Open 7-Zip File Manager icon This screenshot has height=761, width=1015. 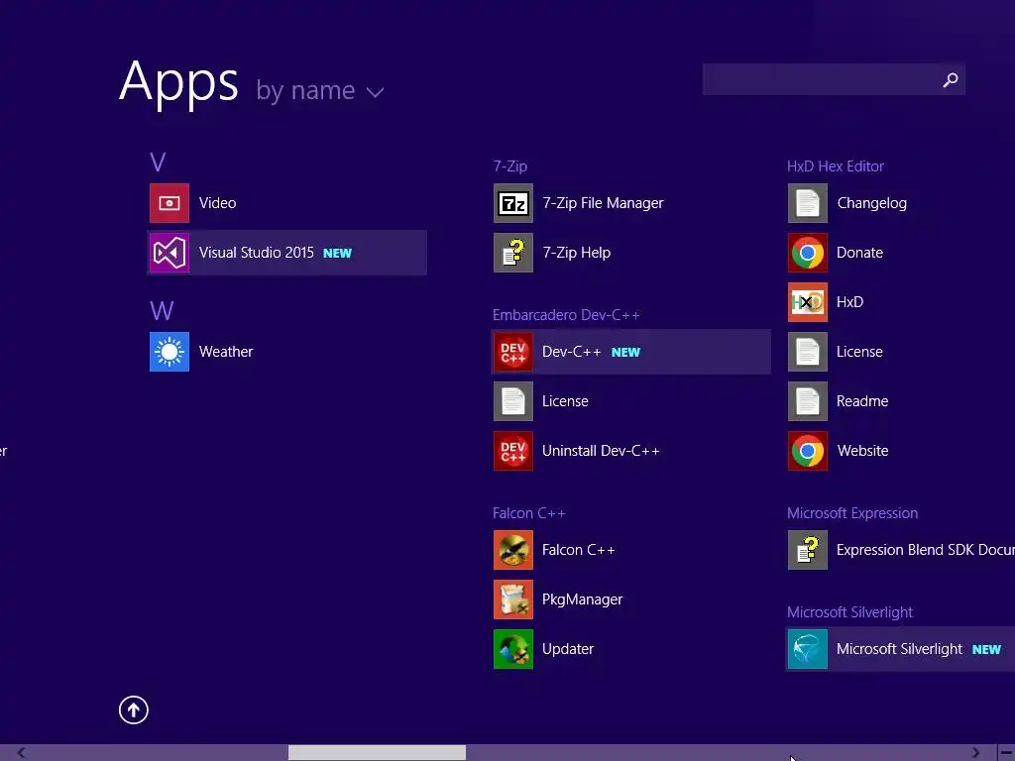tap(513, 203)
